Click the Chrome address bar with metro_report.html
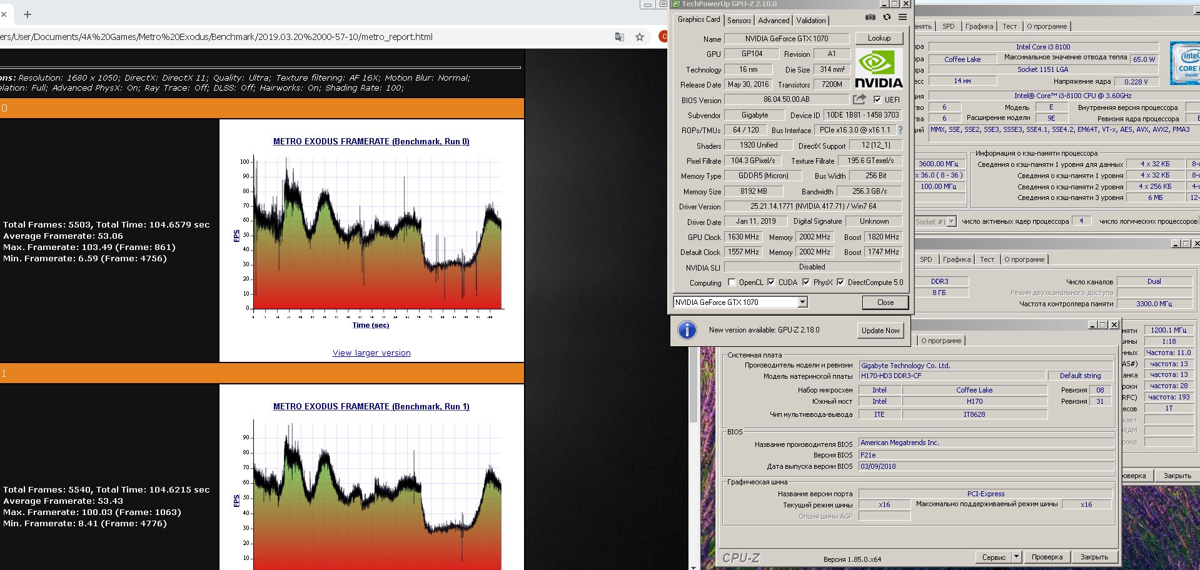The width and height of the screenshot is (1200, 570). click(x=300, y=37)
